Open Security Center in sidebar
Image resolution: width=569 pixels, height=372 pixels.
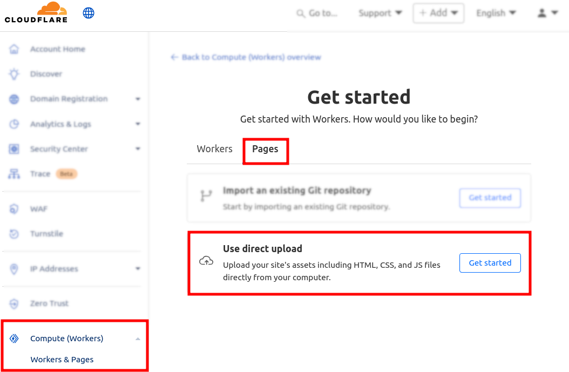59,149
